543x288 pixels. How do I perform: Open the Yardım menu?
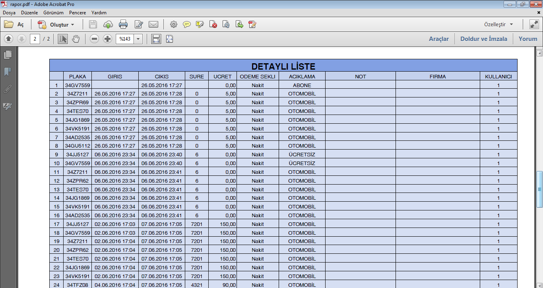pyautogui.click(x=99, y=13)
